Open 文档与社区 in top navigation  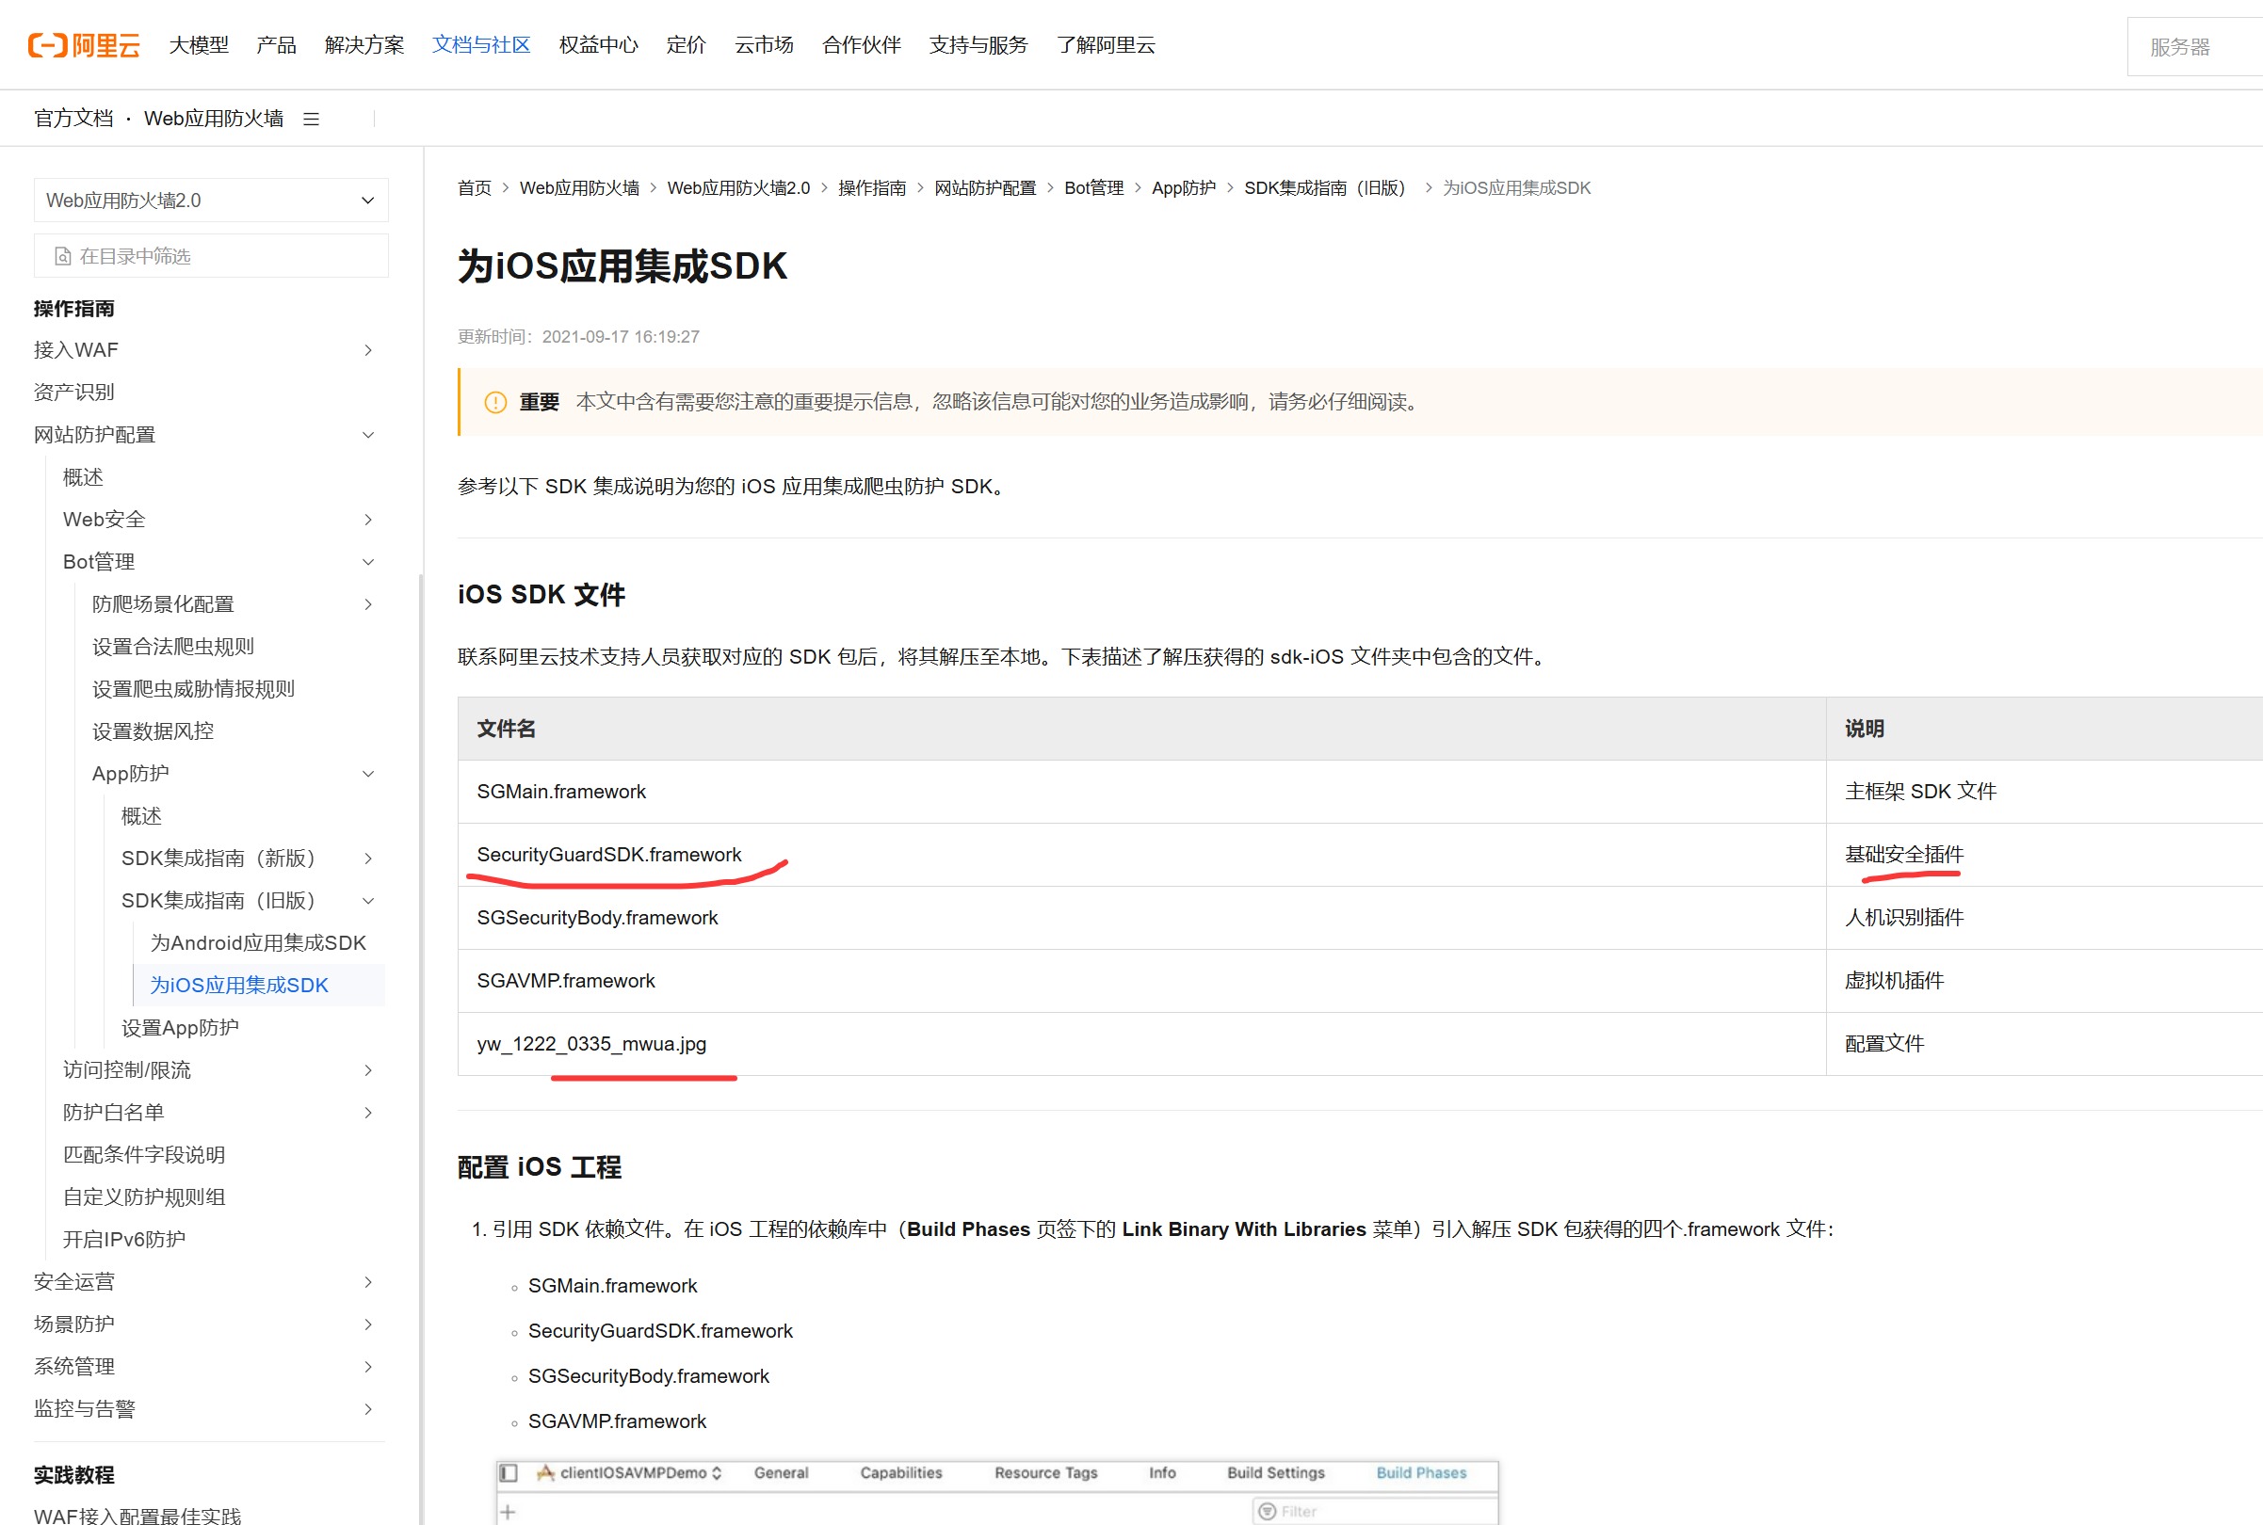click(480, 45)
